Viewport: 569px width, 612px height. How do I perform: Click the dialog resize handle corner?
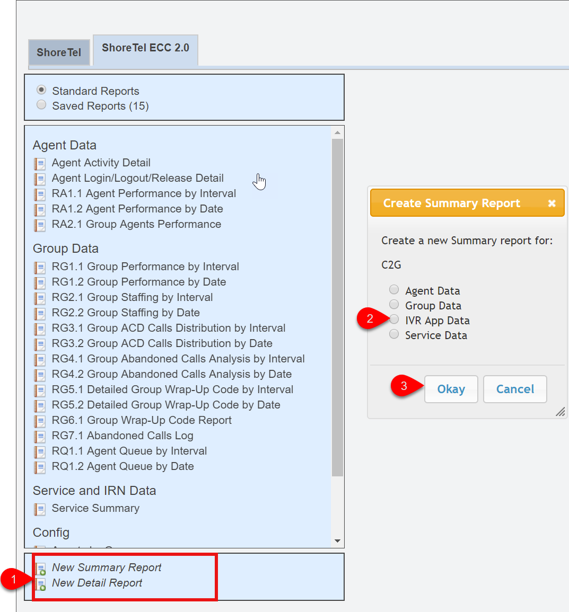[x=561, y=412]
